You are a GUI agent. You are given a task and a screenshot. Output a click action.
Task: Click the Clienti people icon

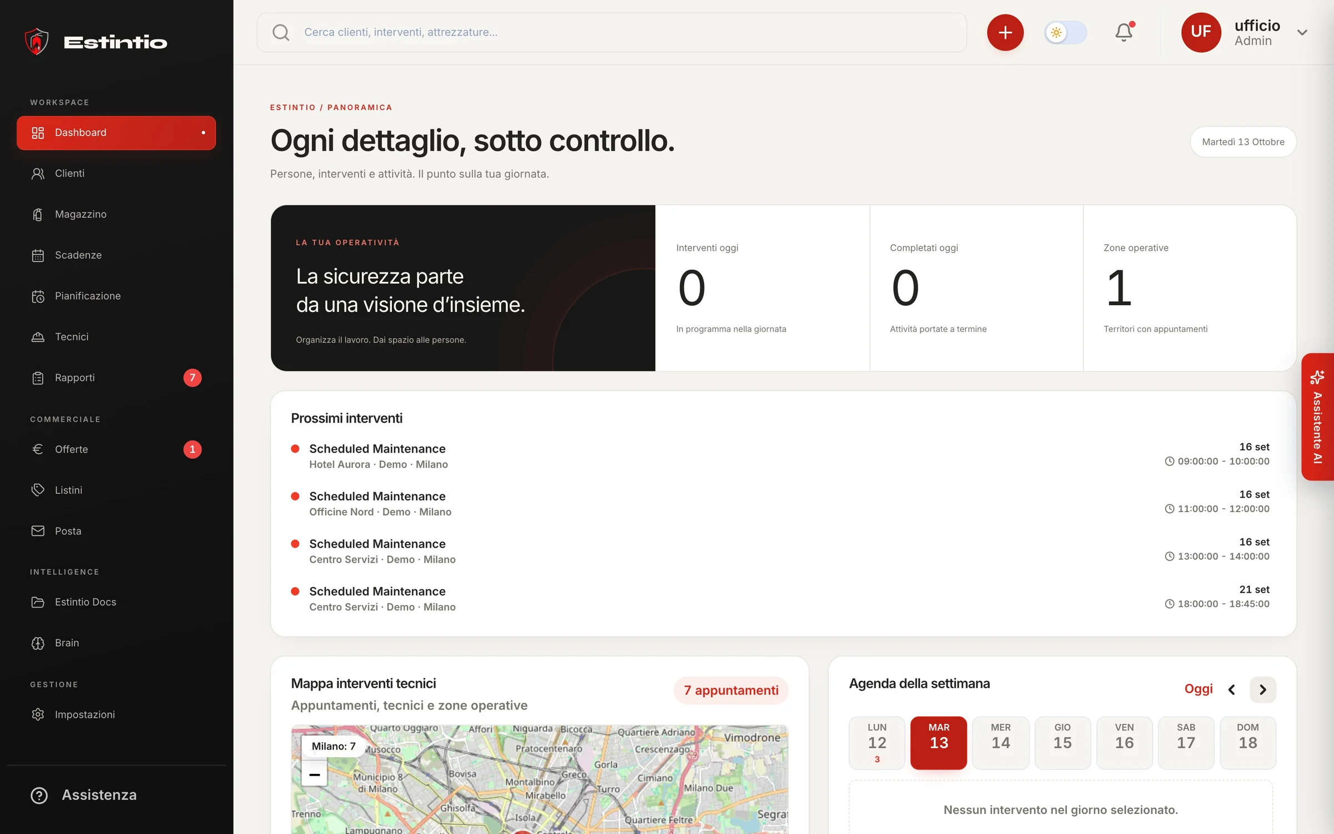[x=38, y=173]
